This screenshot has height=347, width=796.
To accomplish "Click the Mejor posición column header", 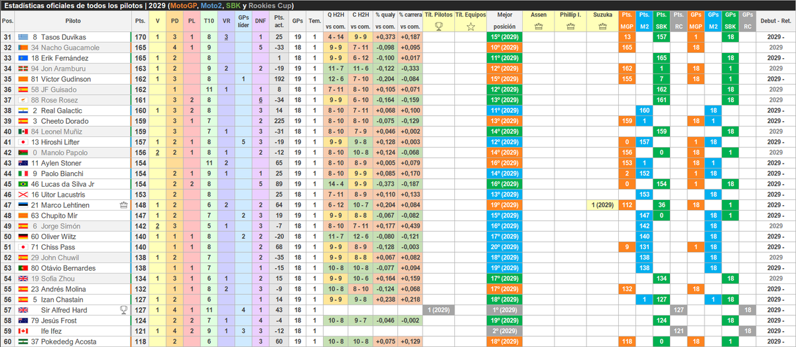I will pos(503,21).
